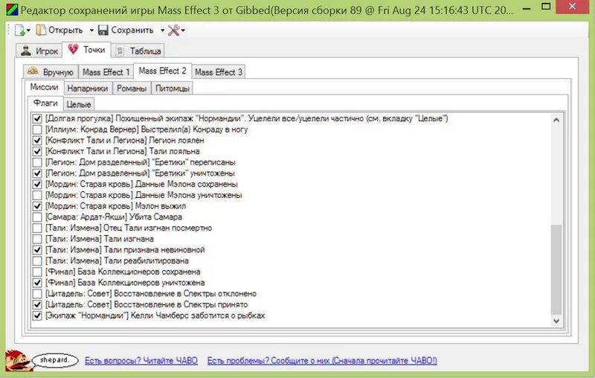Click the Сохранить button label

point(132,30)
